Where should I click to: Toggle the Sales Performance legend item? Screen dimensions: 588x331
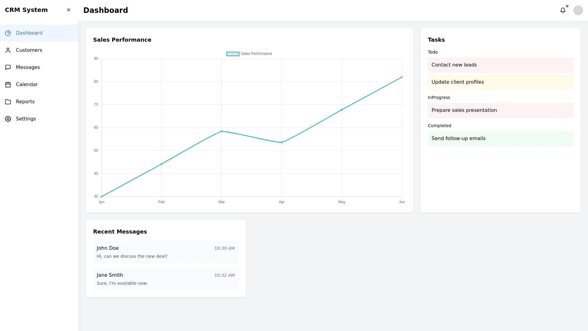pyautogui.click(x=249, y=54)
